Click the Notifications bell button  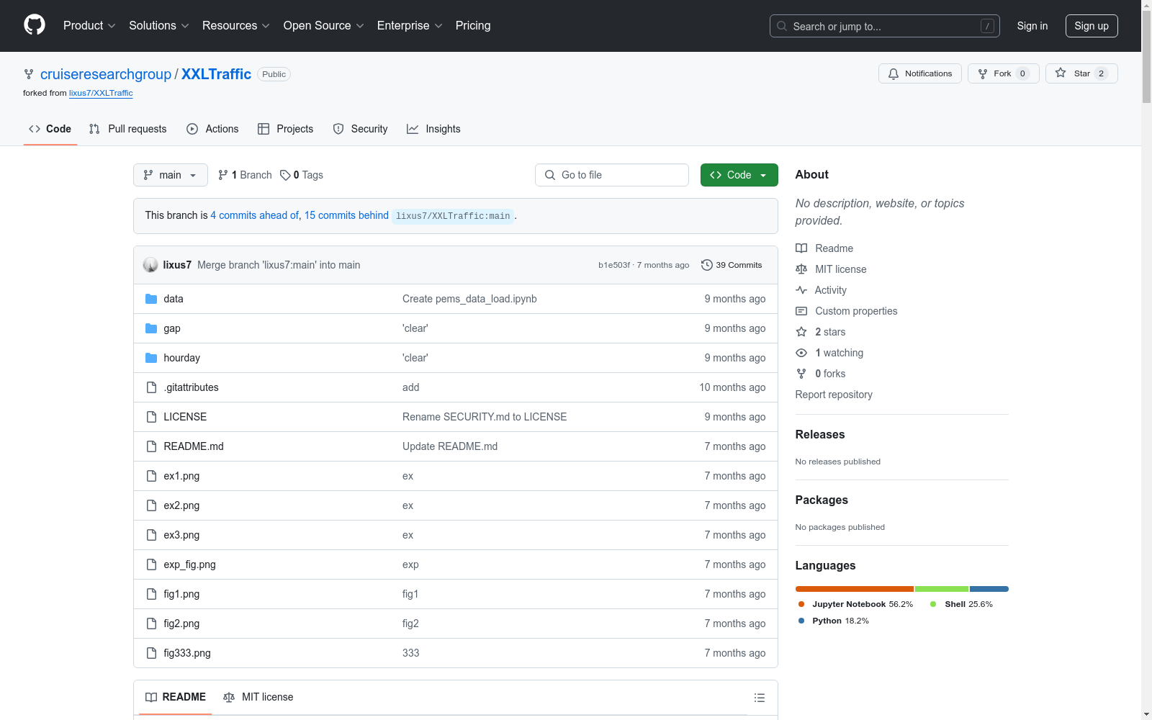coord(919,73)
